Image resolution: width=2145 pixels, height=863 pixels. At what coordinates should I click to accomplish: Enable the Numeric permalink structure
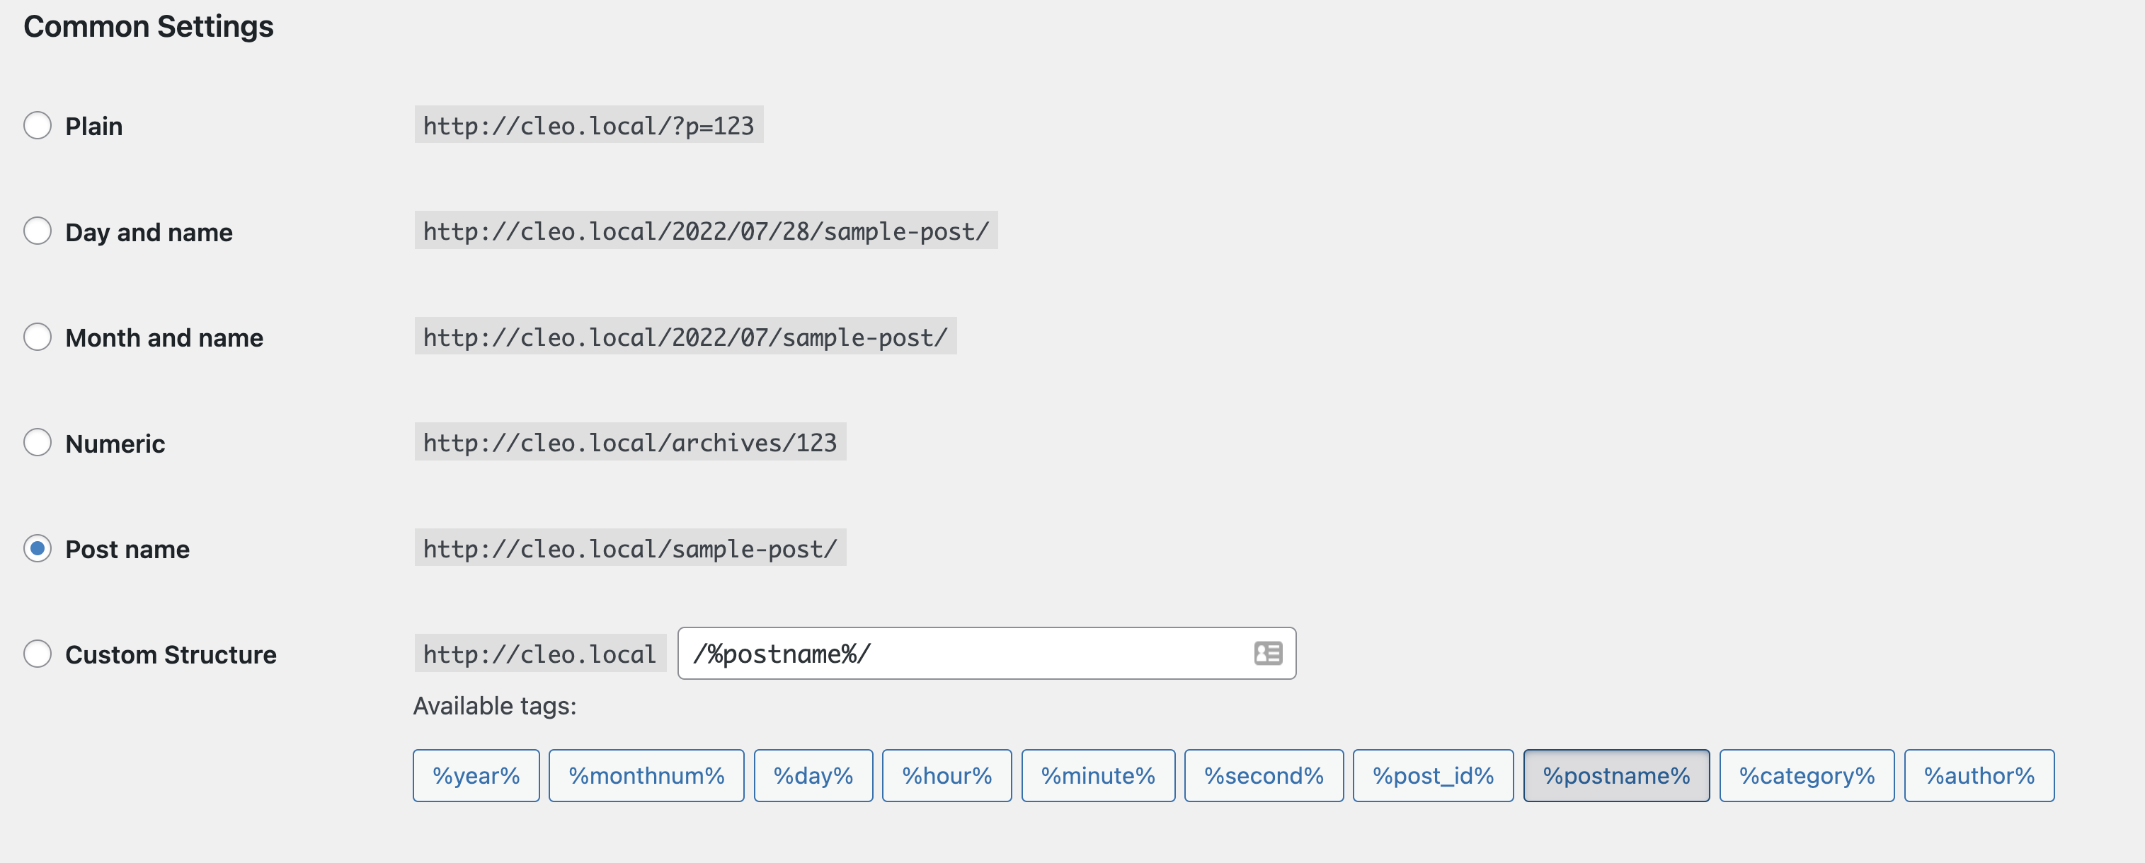point(38,444)
